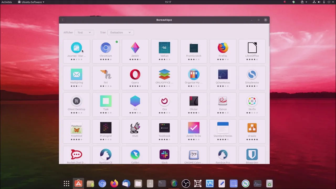
Task: Select the Zenkit app icon
Action: pos(135,48)
